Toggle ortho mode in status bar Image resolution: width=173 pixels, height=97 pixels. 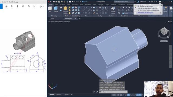pos(125,95)
